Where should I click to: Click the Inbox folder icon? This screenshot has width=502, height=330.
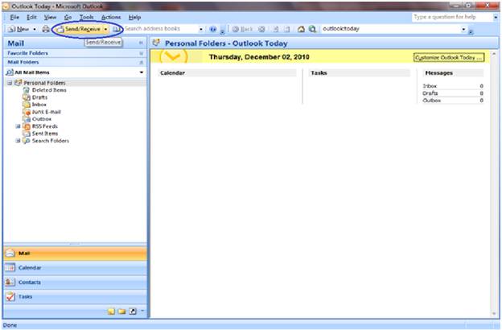click(27, 105)
